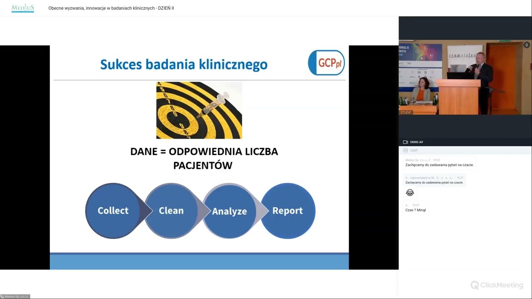Viewport: 532px width, 299px height.
Task: Click the Clean circle on the slide
Action: (171, 211)
